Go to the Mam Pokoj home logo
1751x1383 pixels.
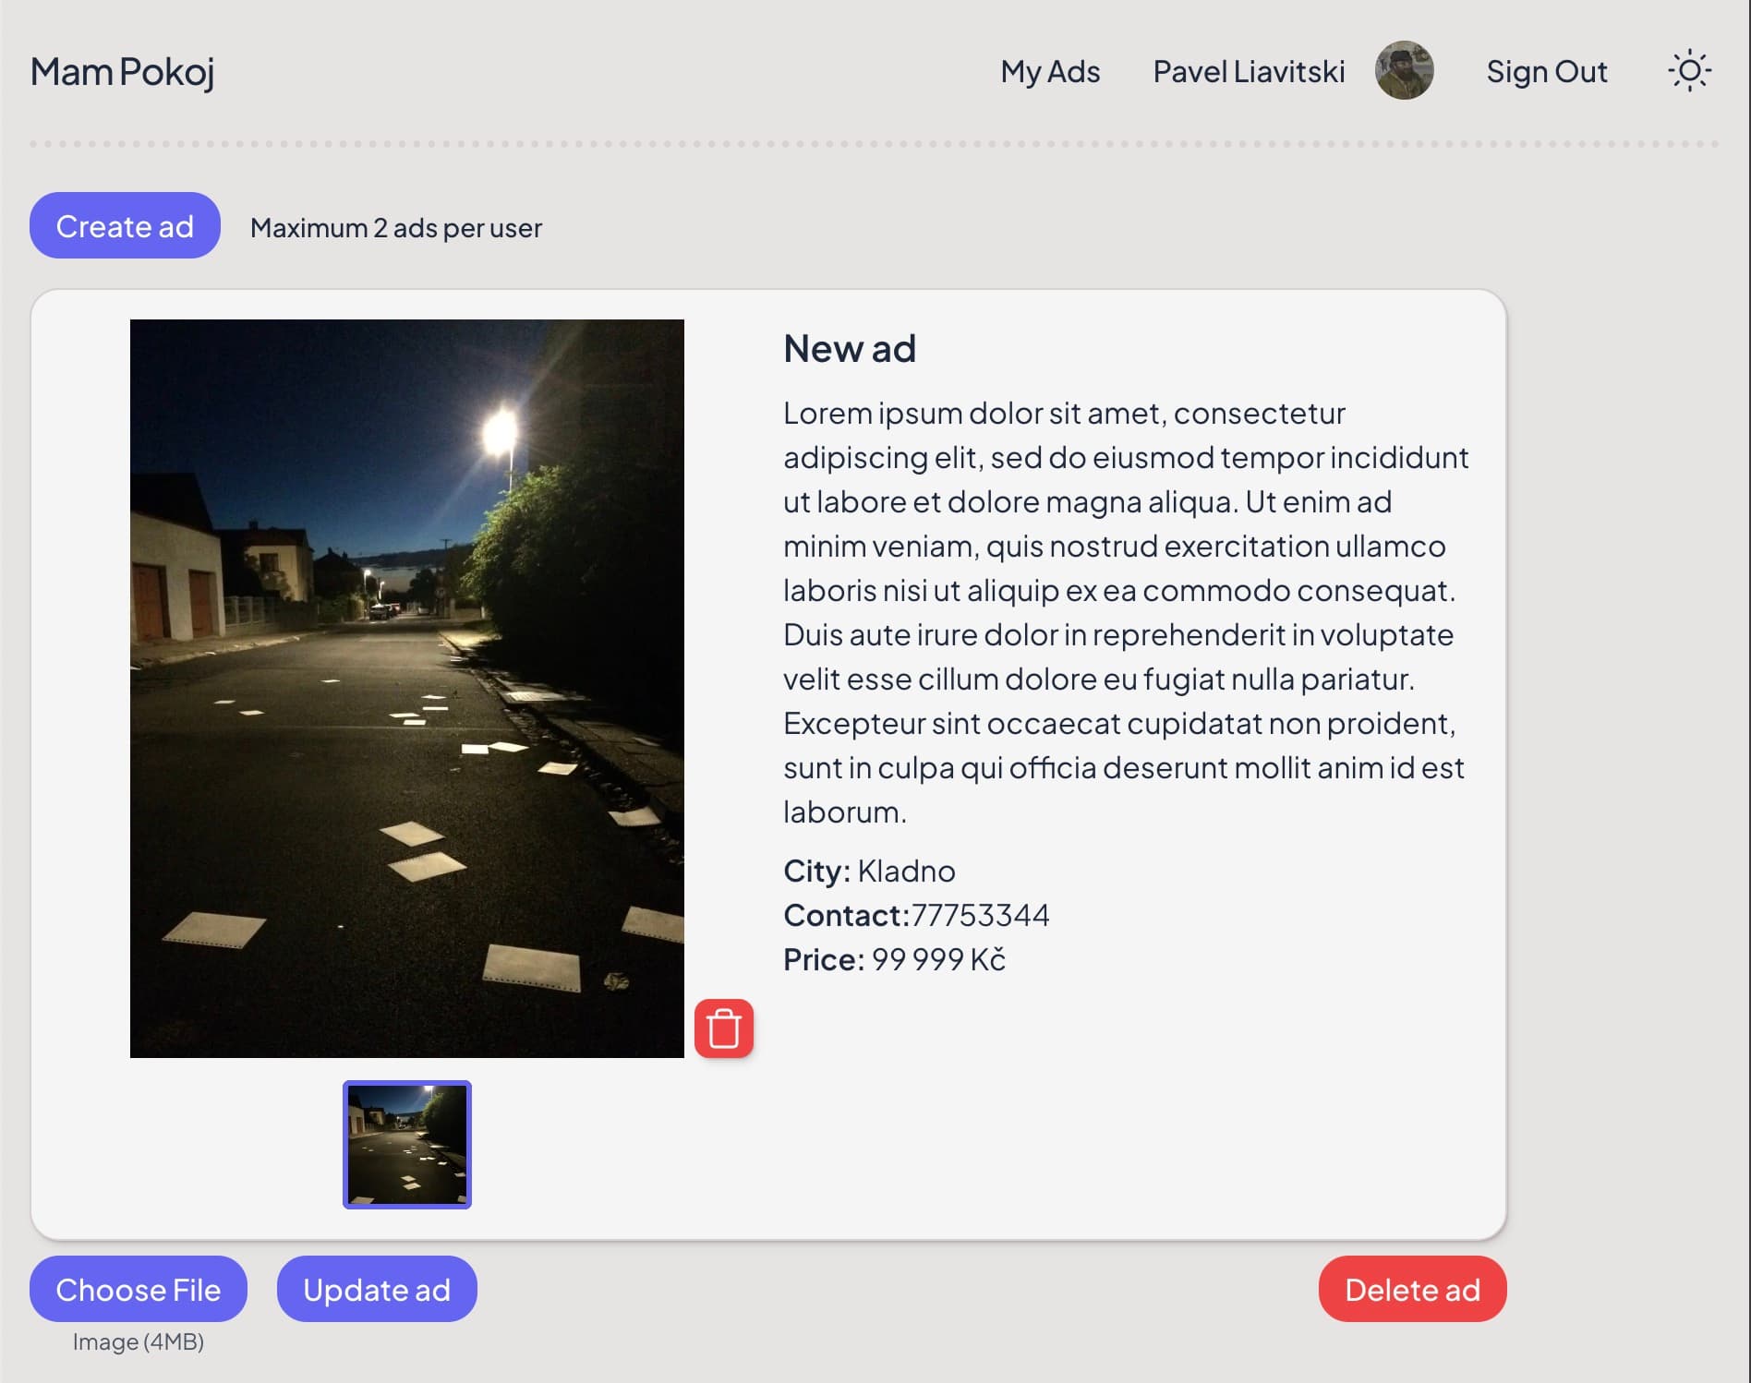(x=123, y=72)
